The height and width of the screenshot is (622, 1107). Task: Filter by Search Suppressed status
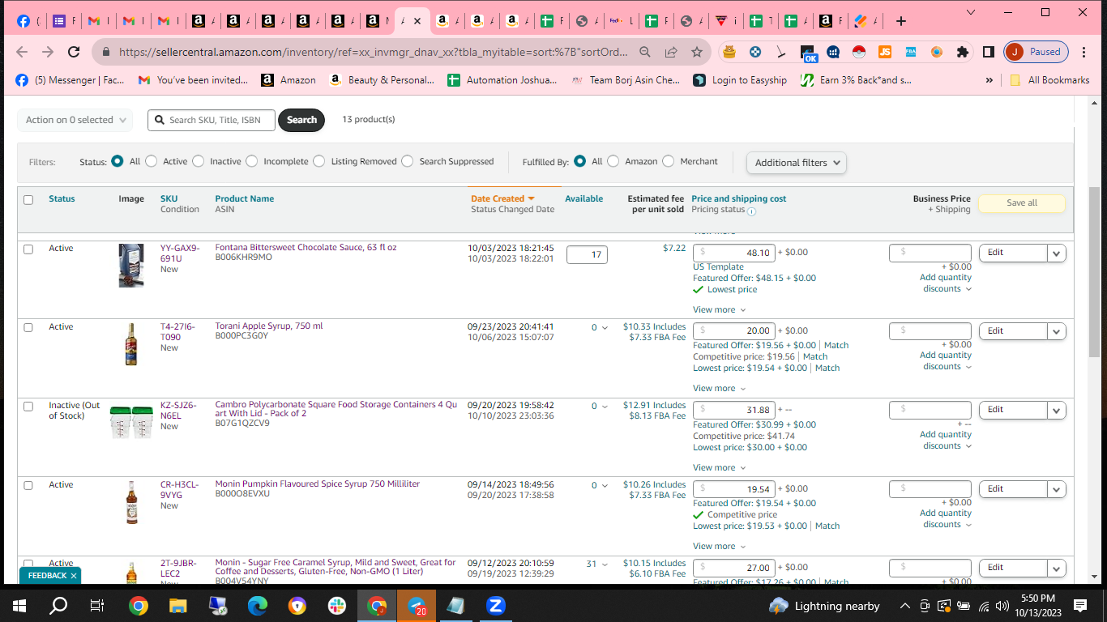tap(408, 161)
